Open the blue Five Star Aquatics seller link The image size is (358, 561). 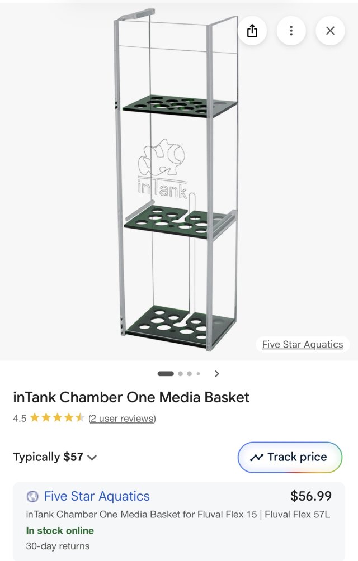[x=97, y=496]
